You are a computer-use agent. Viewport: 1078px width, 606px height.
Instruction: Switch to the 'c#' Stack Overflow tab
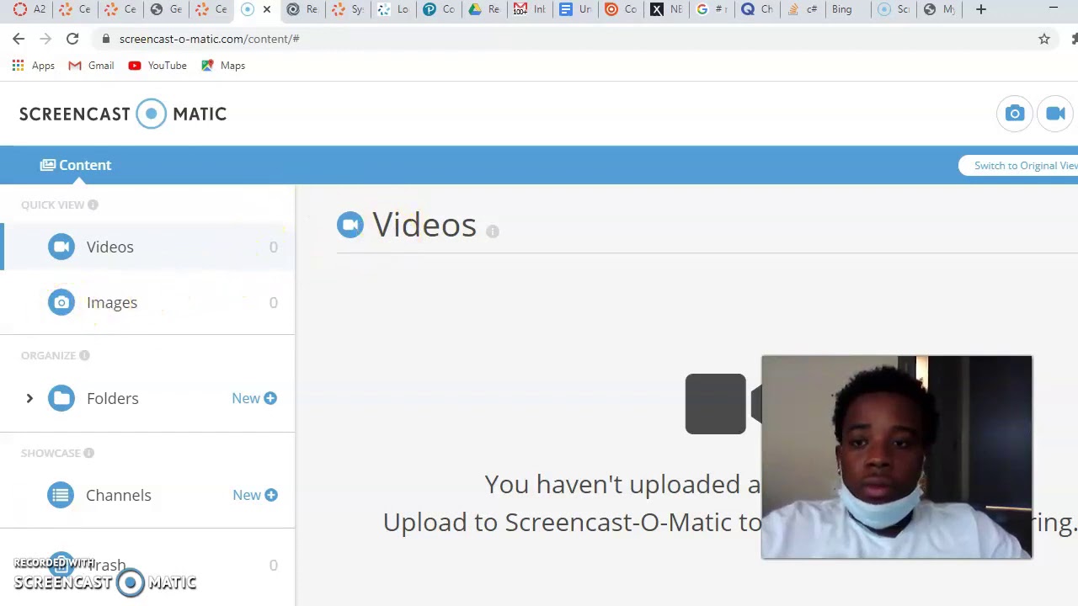pyautogui.click(x=803, y=9)
